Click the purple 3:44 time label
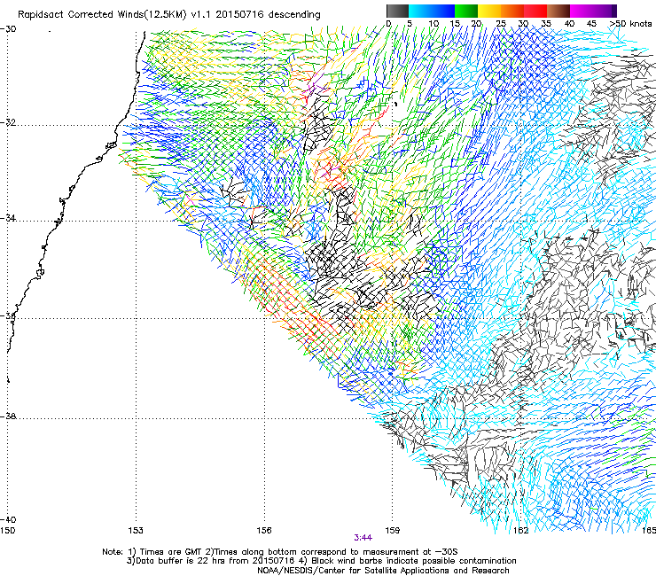The width and height of the screenshot is (656, 576). point(363,538)
